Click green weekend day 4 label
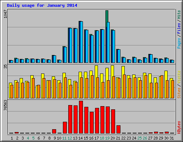The height and width of the screenshot is (142, 183). pos(28,138)
